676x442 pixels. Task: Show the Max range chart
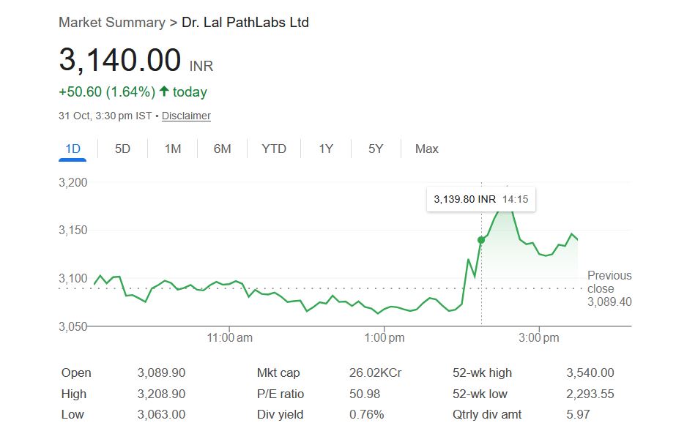coord(426,149)
